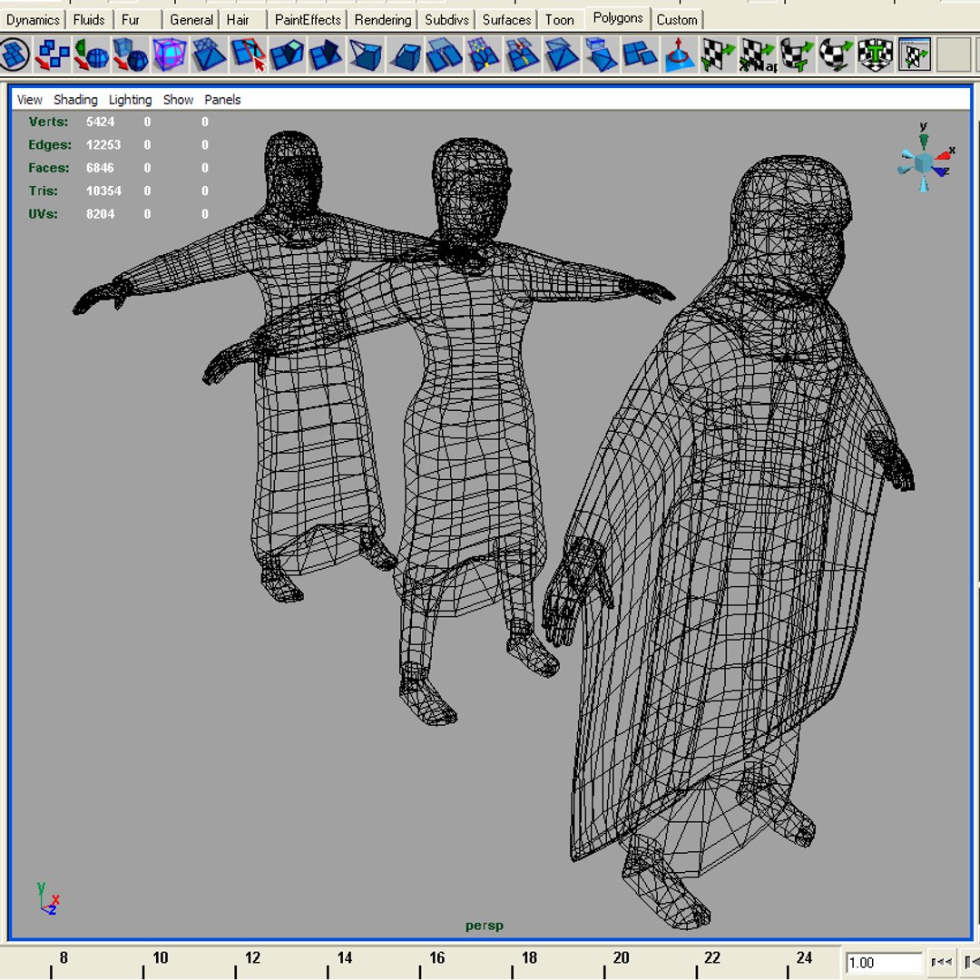Open the Subdivs shelf tab
This screenshot has width=980, height=980.
pos(446,20)
